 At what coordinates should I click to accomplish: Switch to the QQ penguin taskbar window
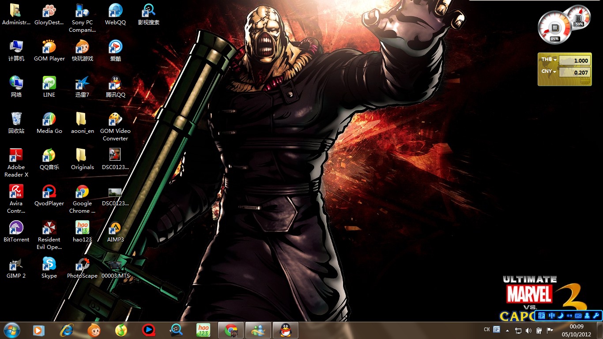point(286,330)
